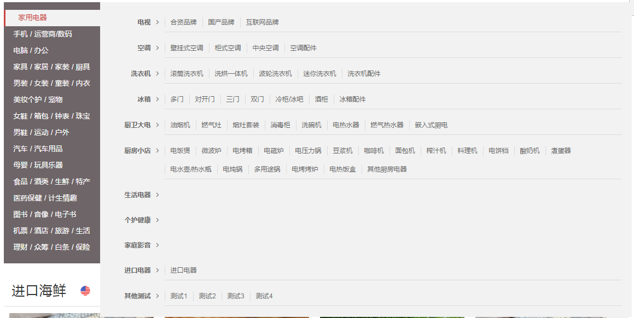Choose the 咖啡机 link
634x318 pixels.
[374, 151]
